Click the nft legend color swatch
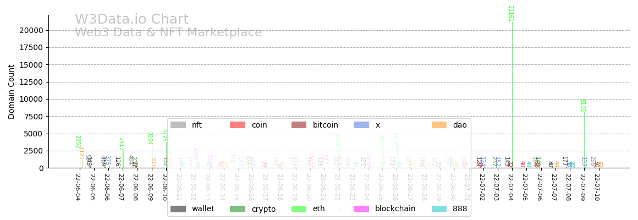The height and width of the screenshot is (220, 638). pyautogui.click(x=178, y=125)
